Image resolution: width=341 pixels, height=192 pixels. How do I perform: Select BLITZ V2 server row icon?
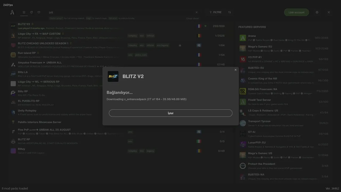pos(13,26)
